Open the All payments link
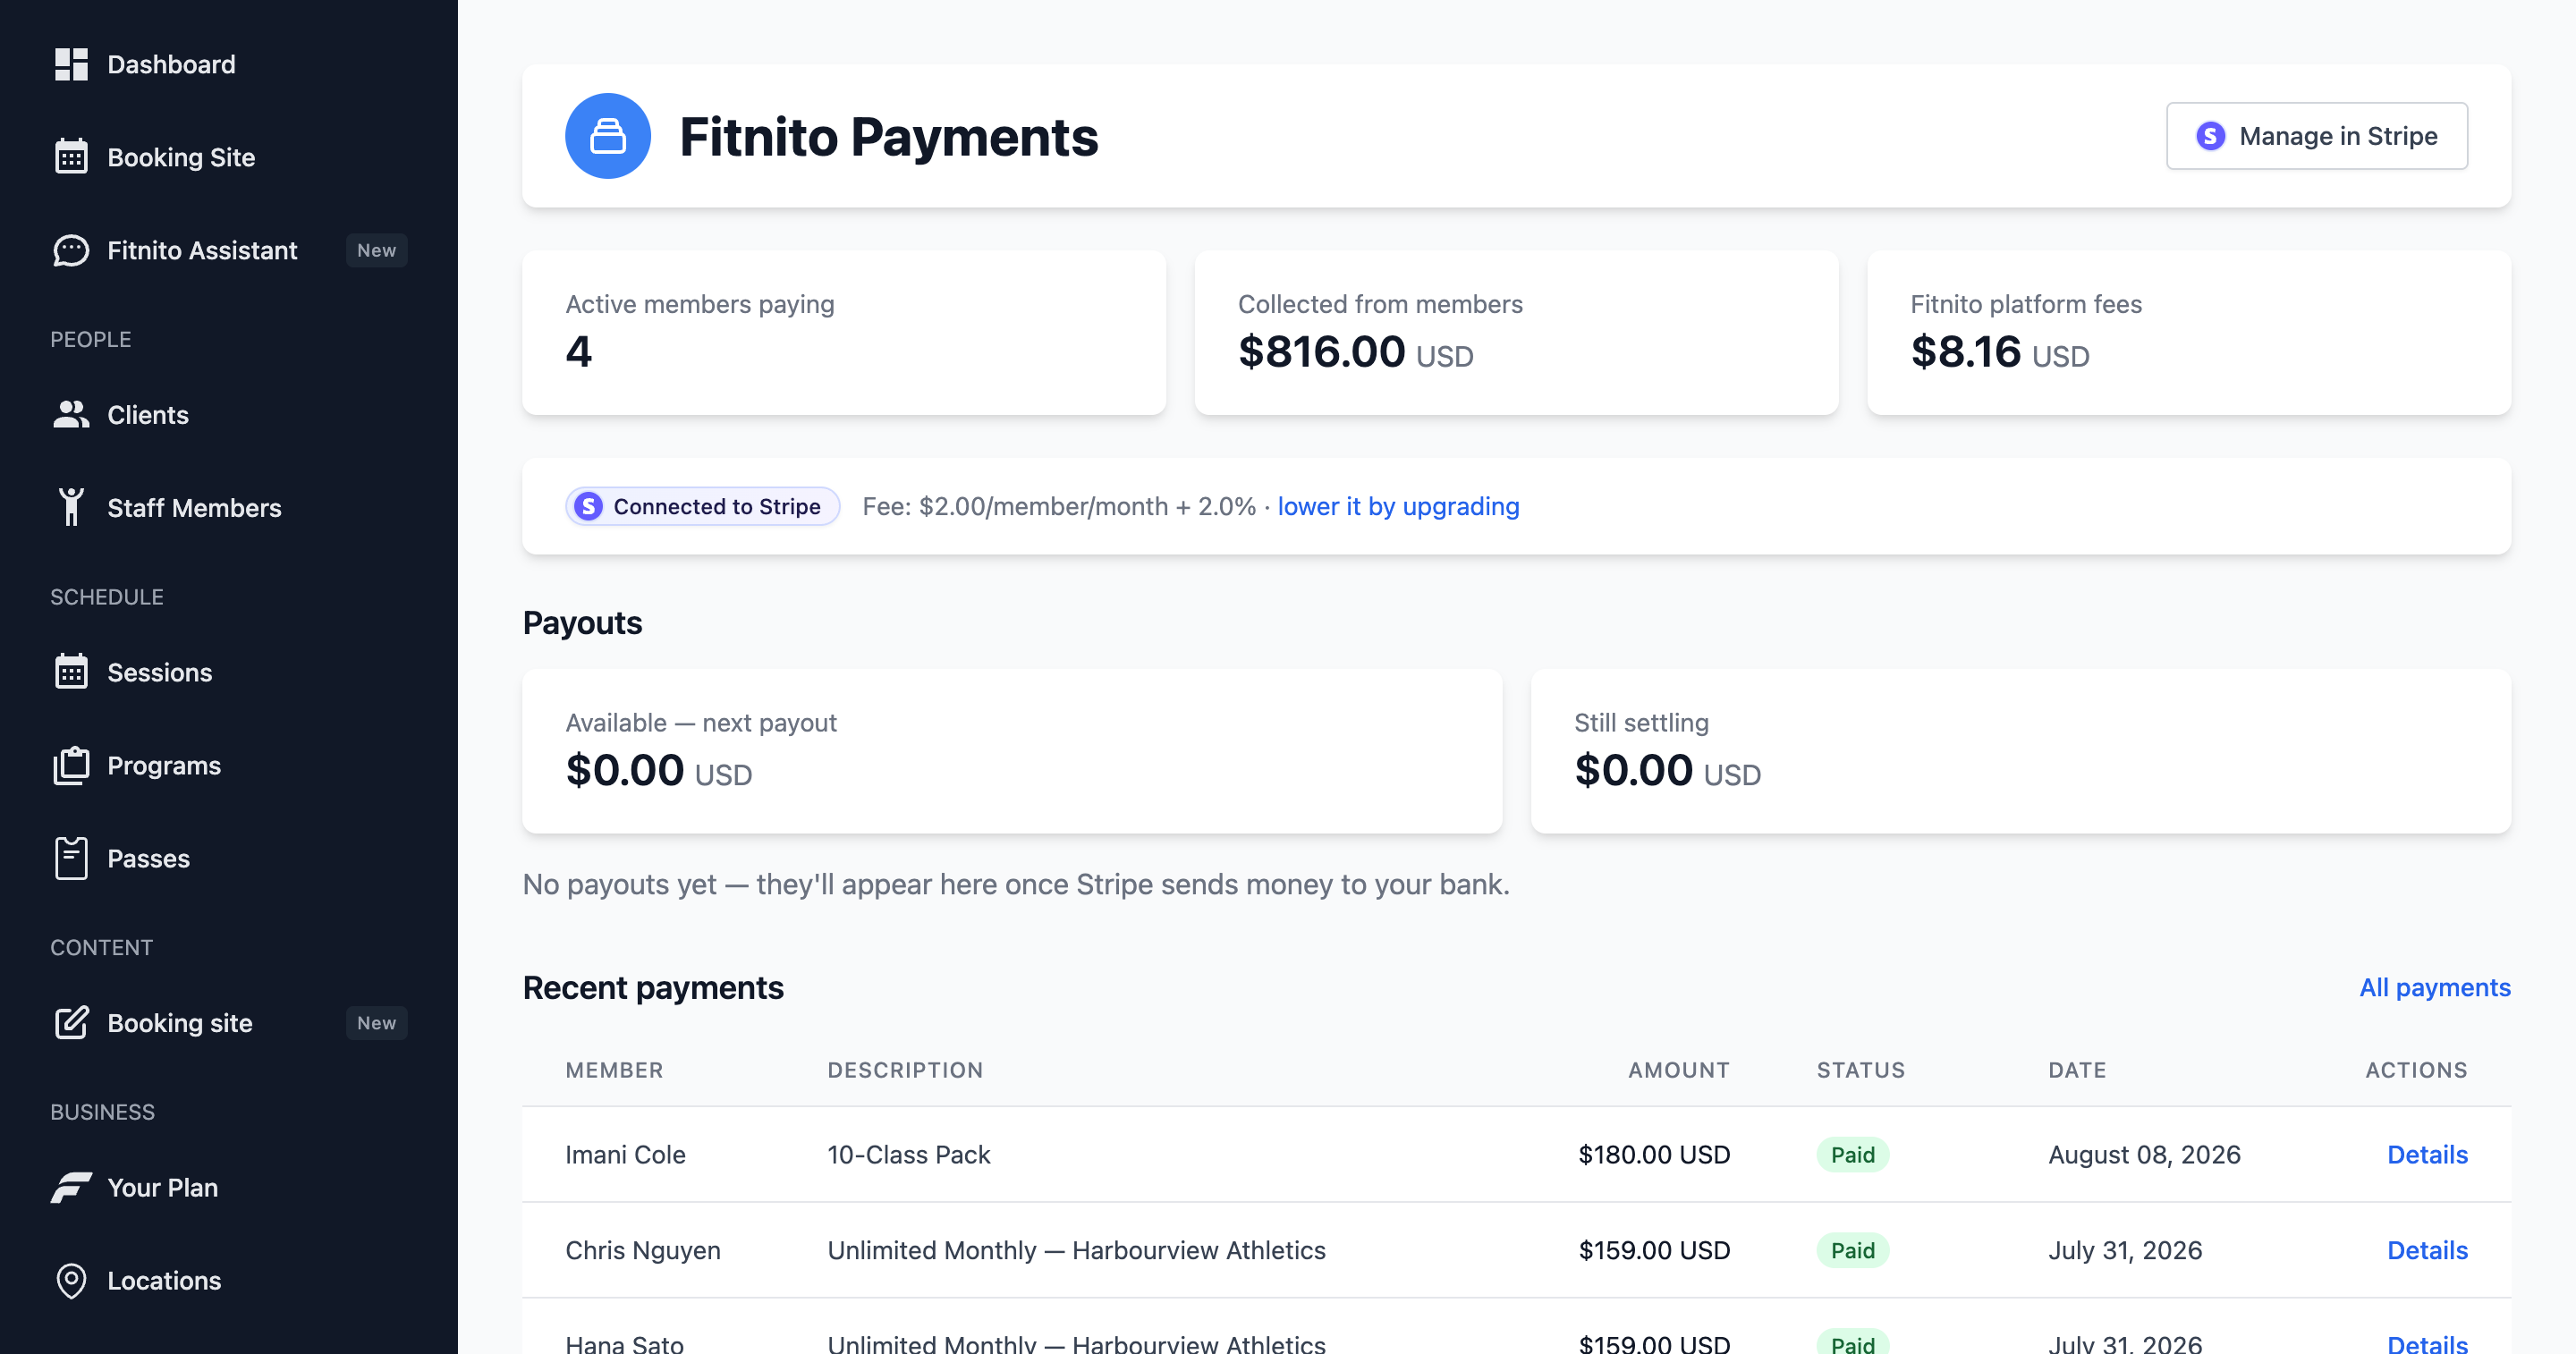The height and width of the screenshot is (1354, 2576). [x=2434, y=988]
